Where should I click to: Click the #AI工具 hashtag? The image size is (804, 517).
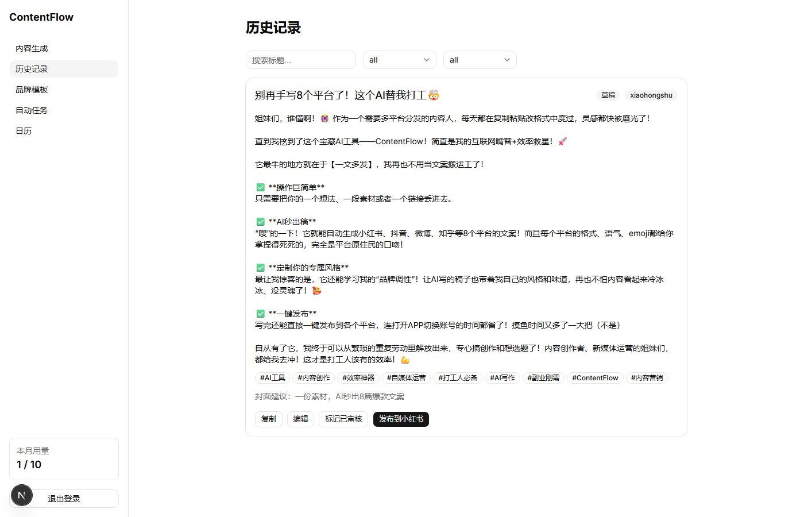[x=272, y=377]
